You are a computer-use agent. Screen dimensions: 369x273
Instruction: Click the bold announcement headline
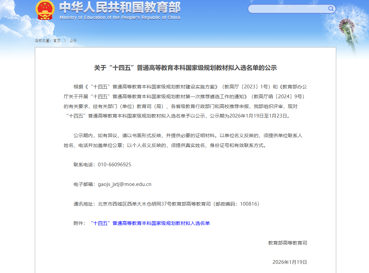pos(185,68)
